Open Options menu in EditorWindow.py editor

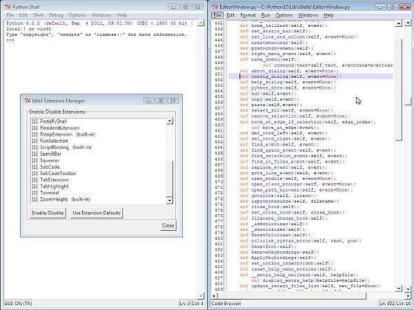pos(284,15)
